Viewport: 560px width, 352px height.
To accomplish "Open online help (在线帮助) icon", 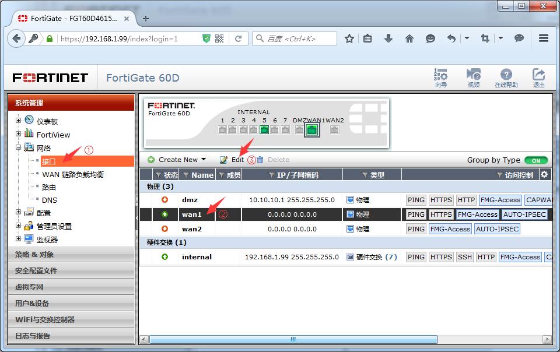I will [x=506, y=76].
